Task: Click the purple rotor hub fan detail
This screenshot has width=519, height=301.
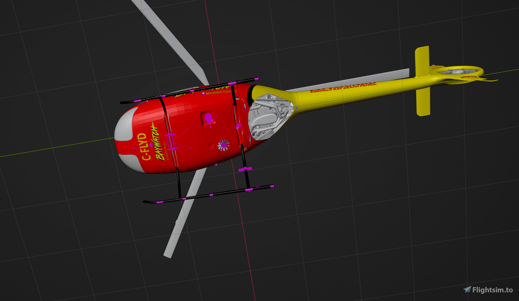Action: point(224,145)
